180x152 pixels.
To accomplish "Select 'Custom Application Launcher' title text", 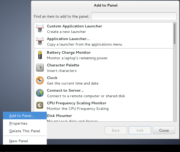I will (x=74, y=26).
